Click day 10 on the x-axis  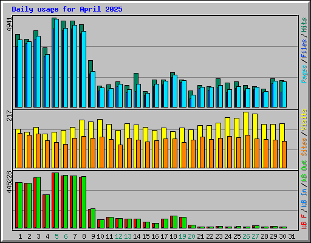click(100, 236)
